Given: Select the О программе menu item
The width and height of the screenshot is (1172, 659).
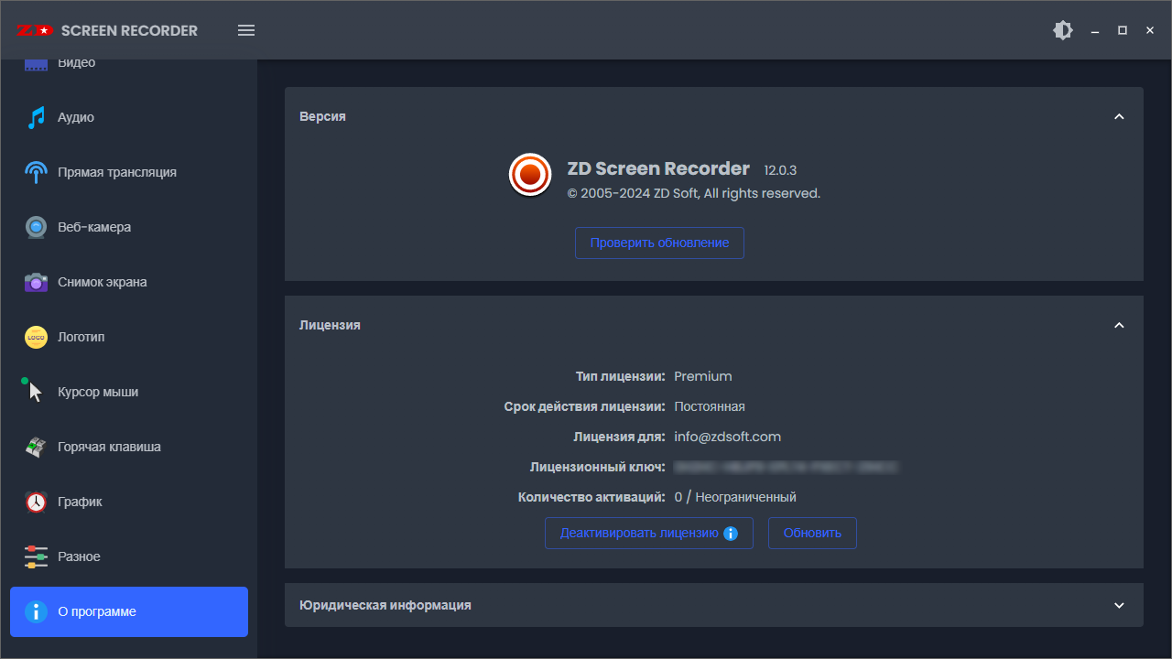Looking at the screenshot, I should pos(129,611).
